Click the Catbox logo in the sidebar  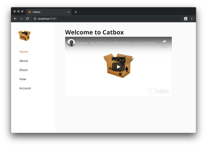pos(24,36)
